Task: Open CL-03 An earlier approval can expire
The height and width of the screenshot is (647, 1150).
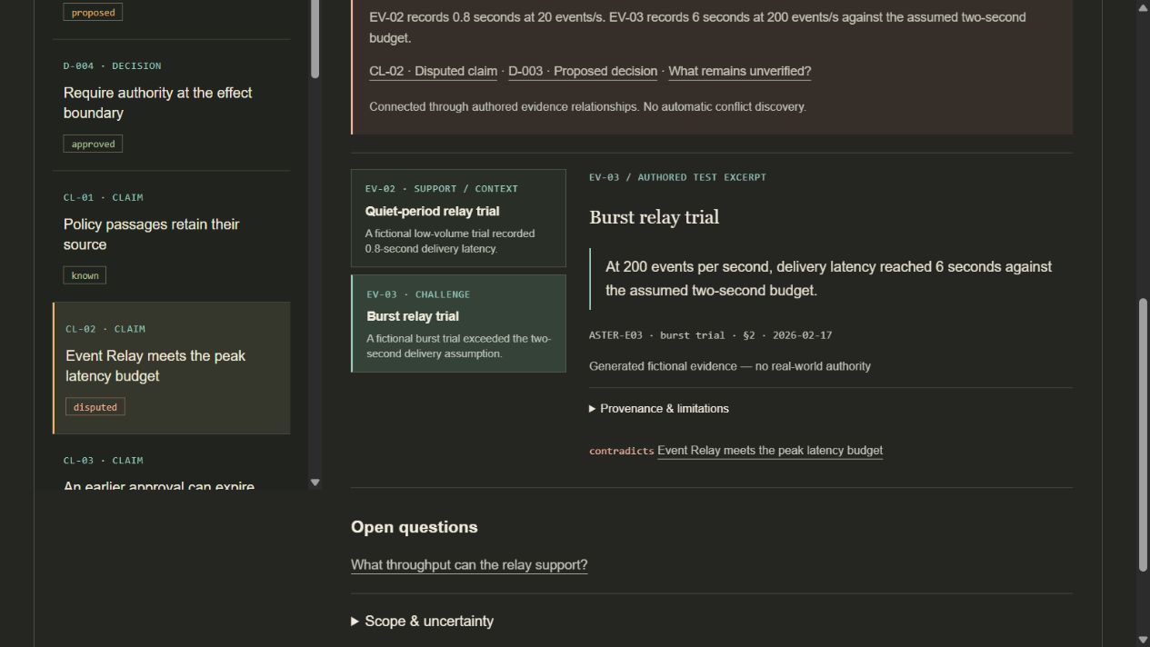Action: 171,473
